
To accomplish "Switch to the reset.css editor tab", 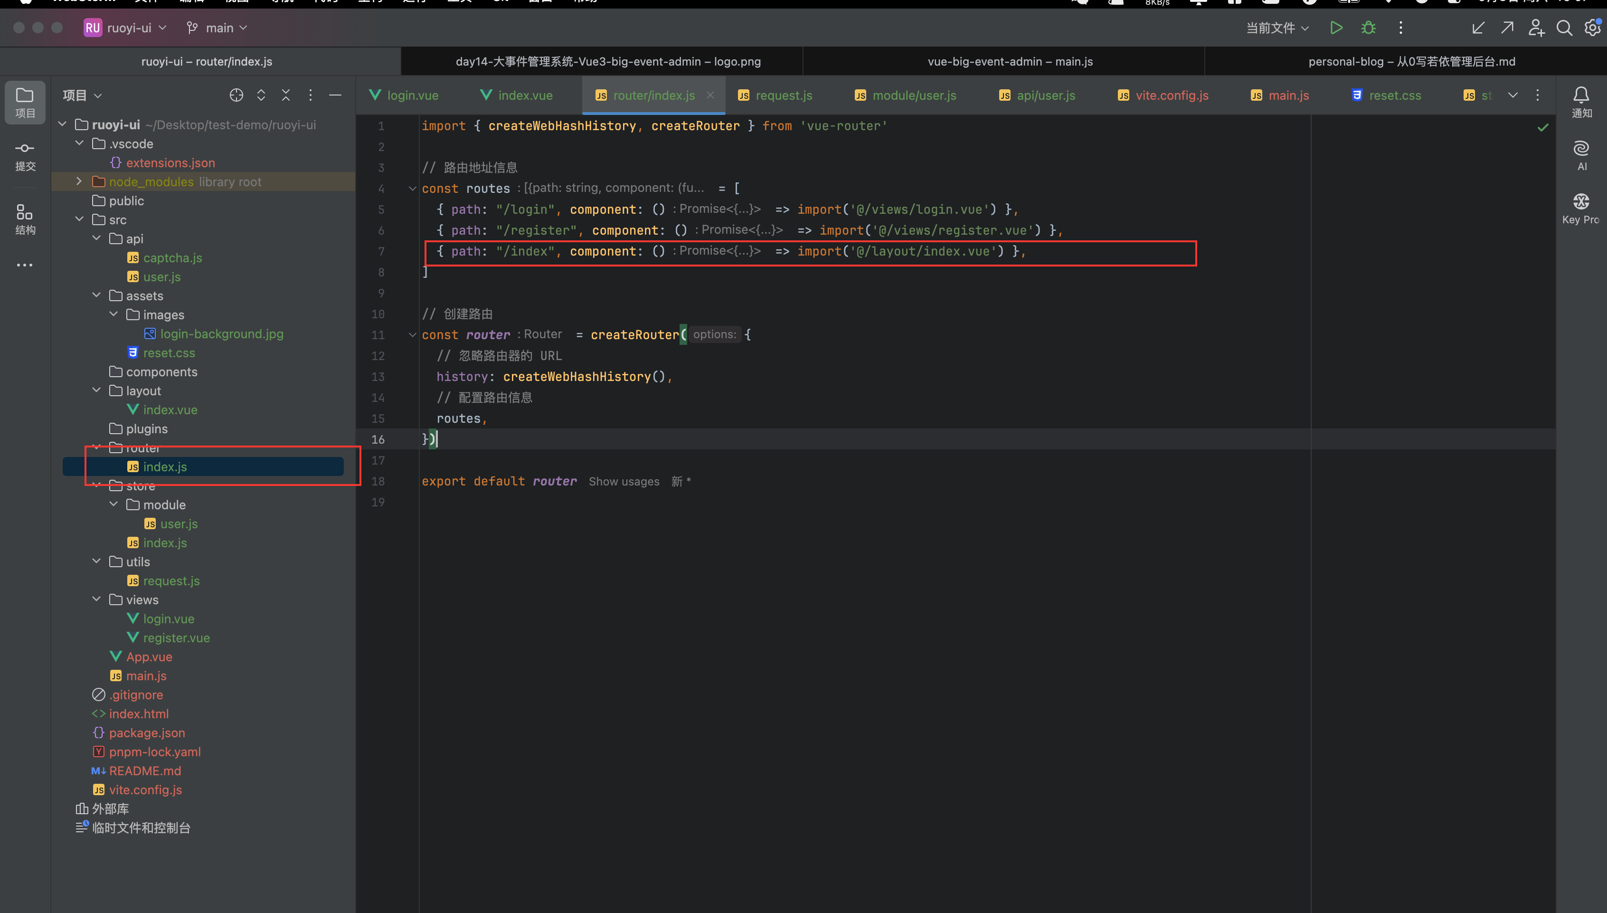I will pos(1386,95).
